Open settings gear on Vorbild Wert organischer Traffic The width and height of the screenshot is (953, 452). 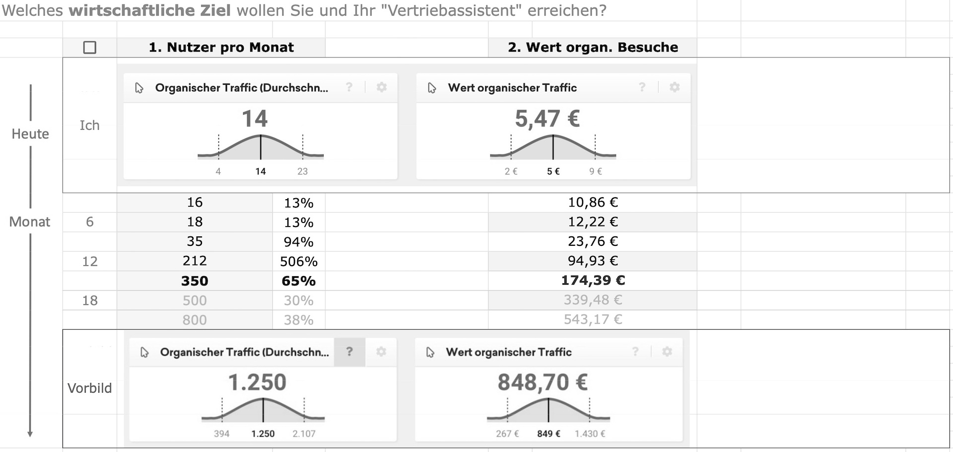pyautogui.click(x=667, y=351)
